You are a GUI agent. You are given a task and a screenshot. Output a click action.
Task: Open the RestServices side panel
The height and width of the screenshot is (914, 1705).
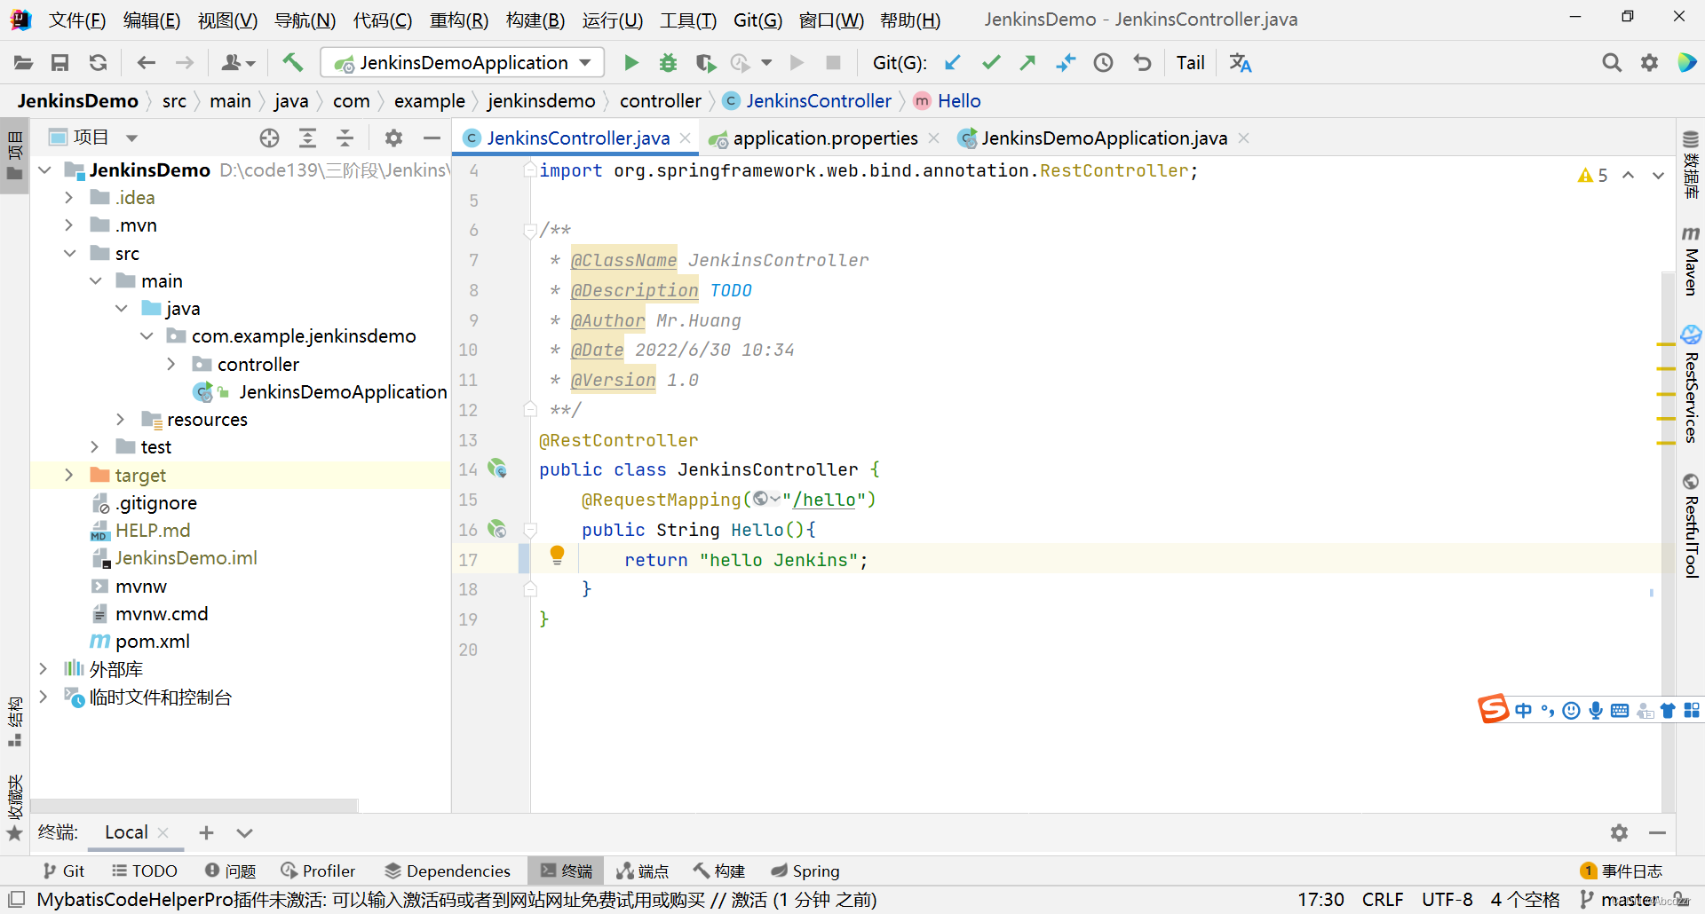[x=1691, y=383]
